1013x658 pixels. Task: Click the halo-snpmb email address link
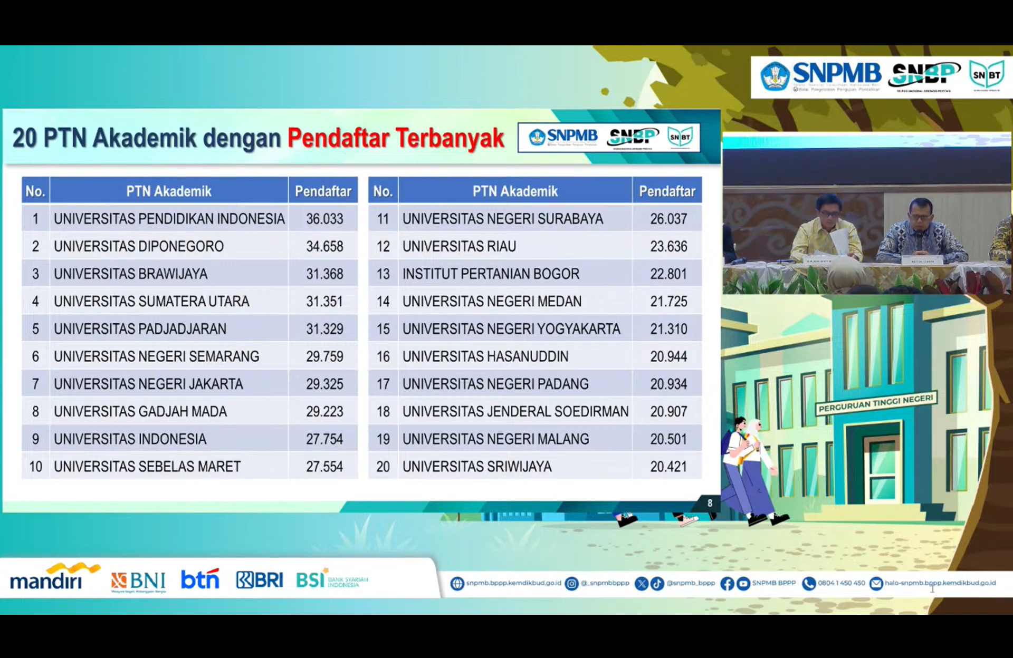pyautogui.click(x=940, y=583)
